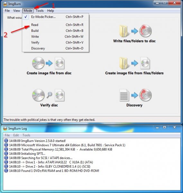The height and width of the screenshot is (193, 183).
Task: Open the Help menu
Action: point(50,11)
